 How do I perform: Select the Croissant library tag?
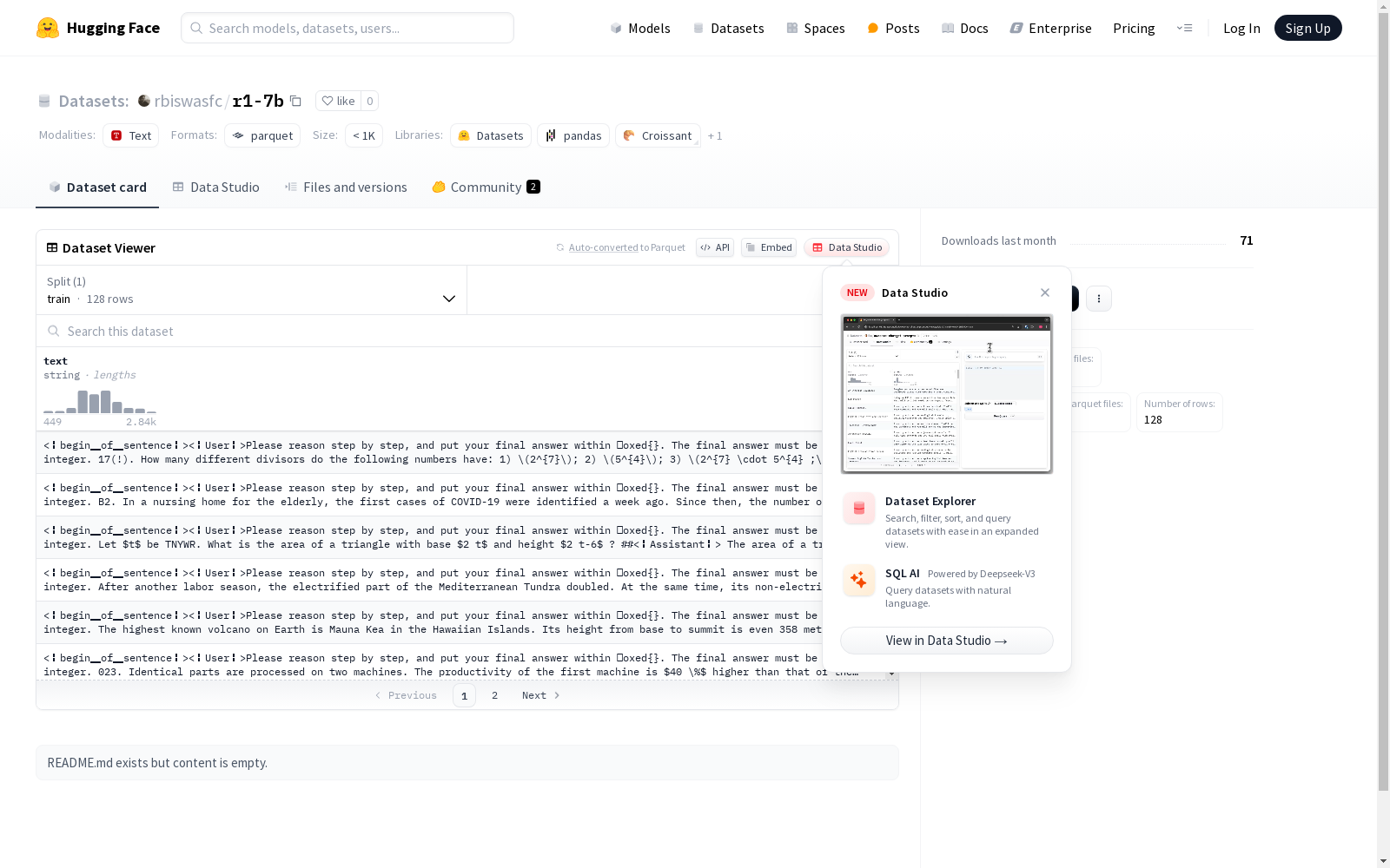(x=658, y=135)
